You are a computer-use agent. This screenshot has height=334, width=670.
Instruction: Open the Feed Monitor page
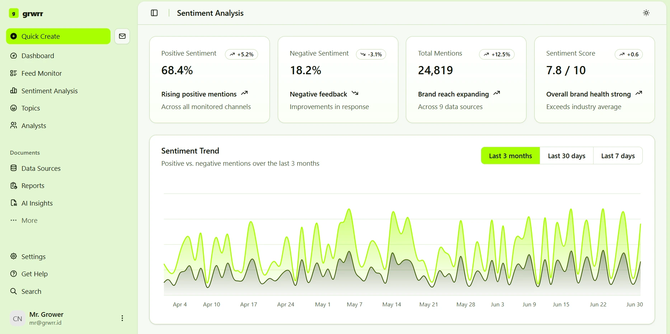tap(41, 73)
